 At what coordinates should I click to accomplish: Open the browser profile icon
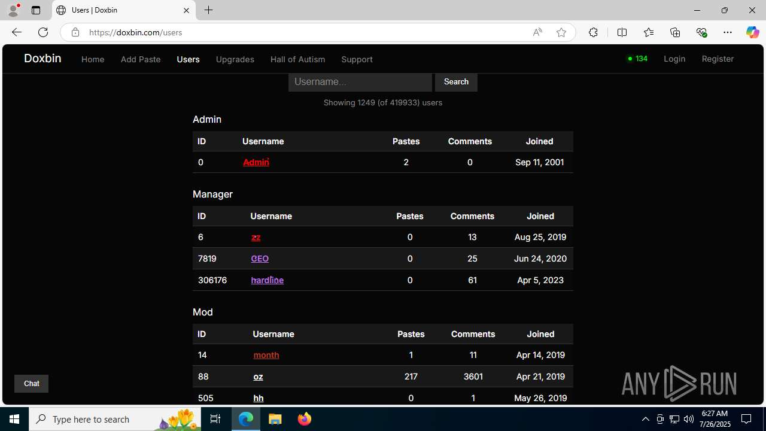13,10
